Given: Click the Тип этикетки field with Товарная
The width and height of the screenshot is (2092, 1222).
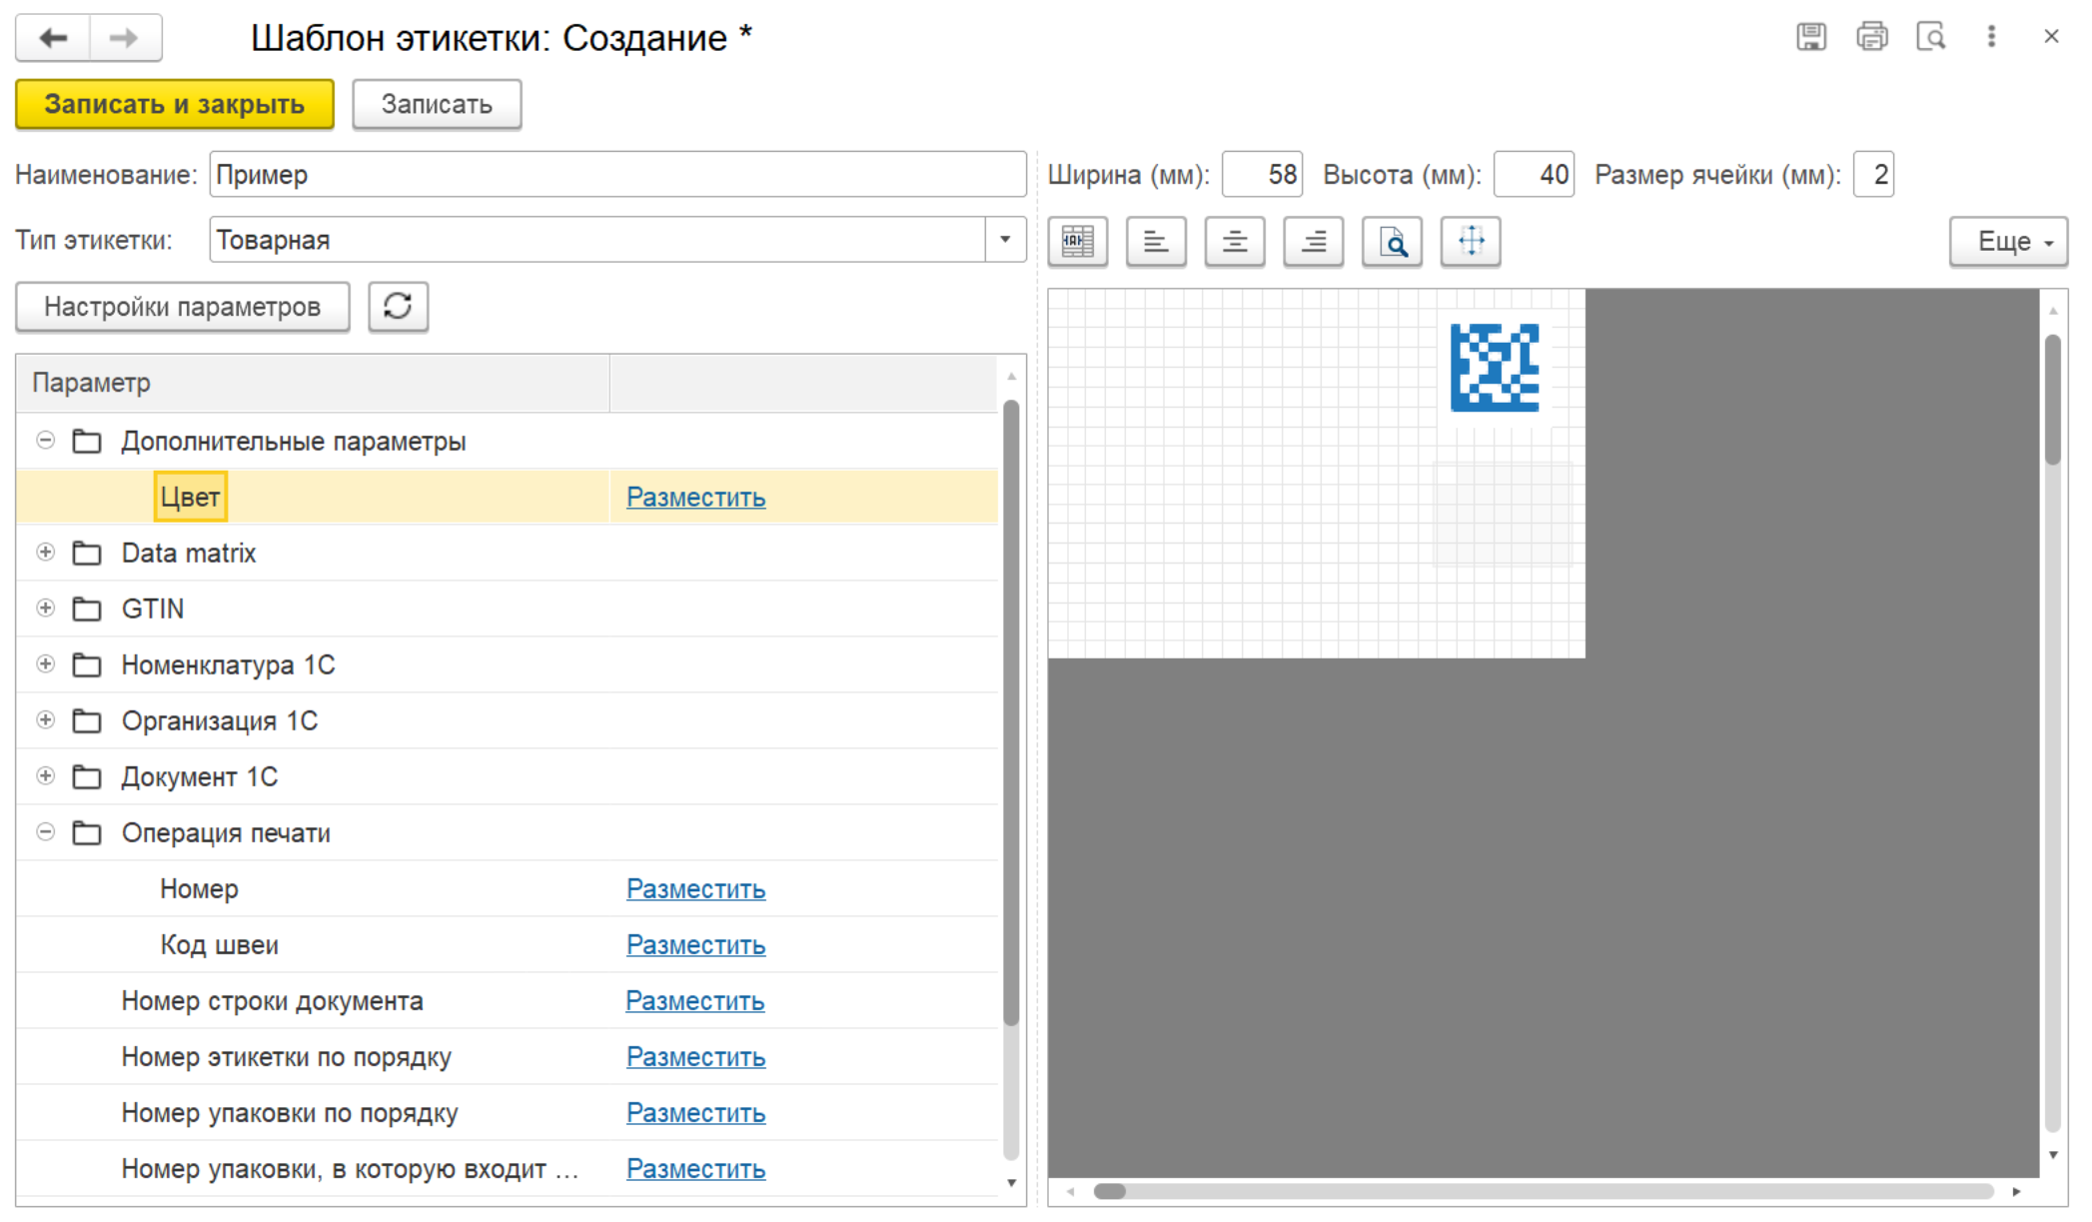Looking at the screenshot, I should point(597,240).
